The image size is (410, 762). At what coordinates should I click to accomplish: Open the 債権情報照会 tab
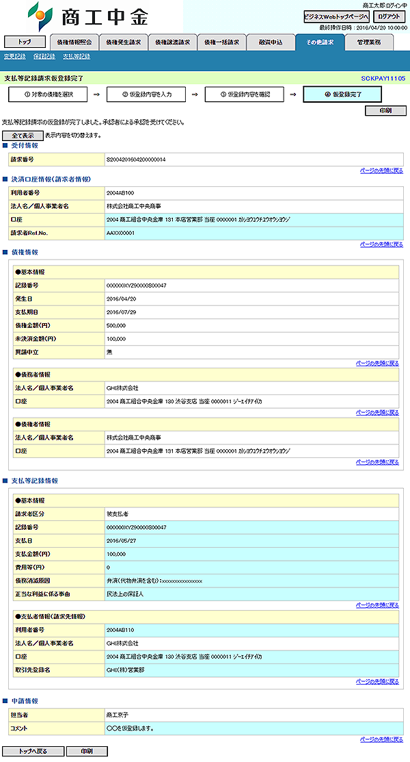(74, 42)
